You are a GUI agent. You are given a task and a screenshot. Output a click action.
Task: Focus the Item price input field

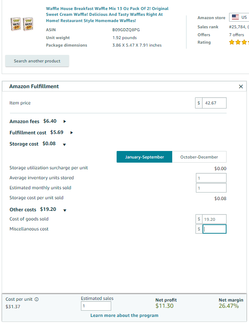[x=214, y=103]
